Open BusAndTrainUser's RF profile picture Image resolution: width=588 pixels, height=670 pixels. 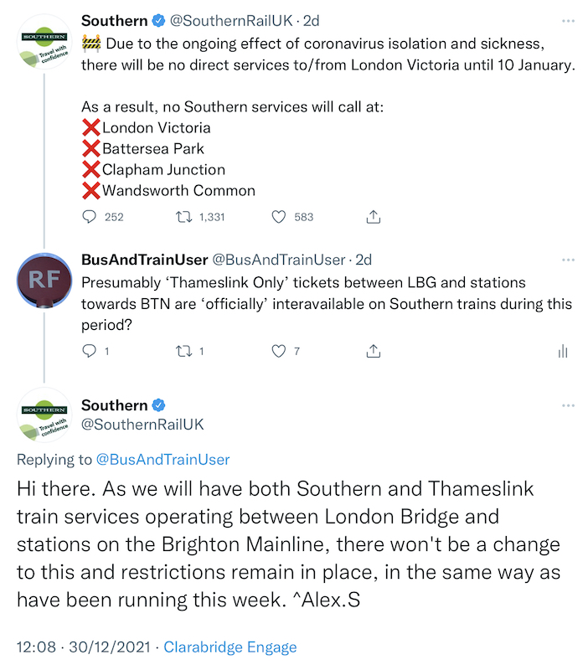pyautogui.click(x=44, y=280)
